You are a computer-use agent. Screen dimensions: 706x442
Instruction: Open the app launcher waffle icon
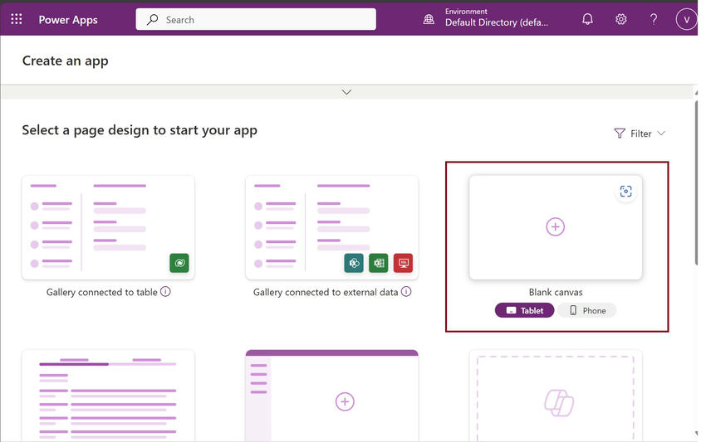pyautogui.click(x=17, y=19)
